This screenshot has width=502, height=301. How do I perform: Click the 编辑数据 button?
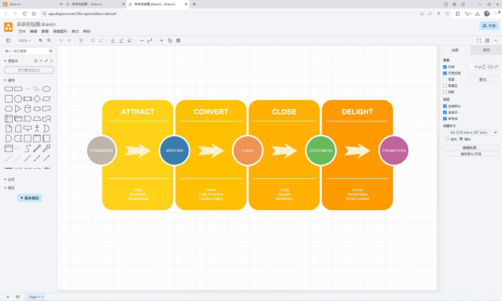click(470, 148)
